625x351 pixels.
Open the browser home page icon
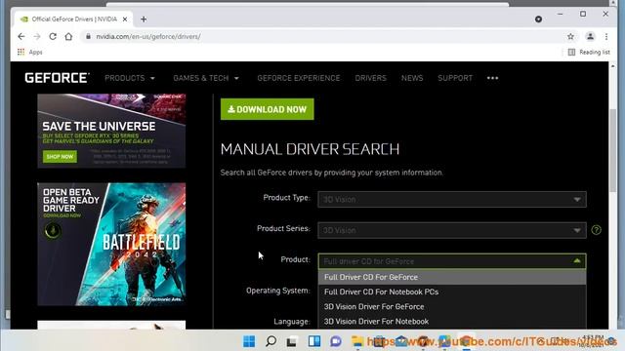(x=68, y=36)
